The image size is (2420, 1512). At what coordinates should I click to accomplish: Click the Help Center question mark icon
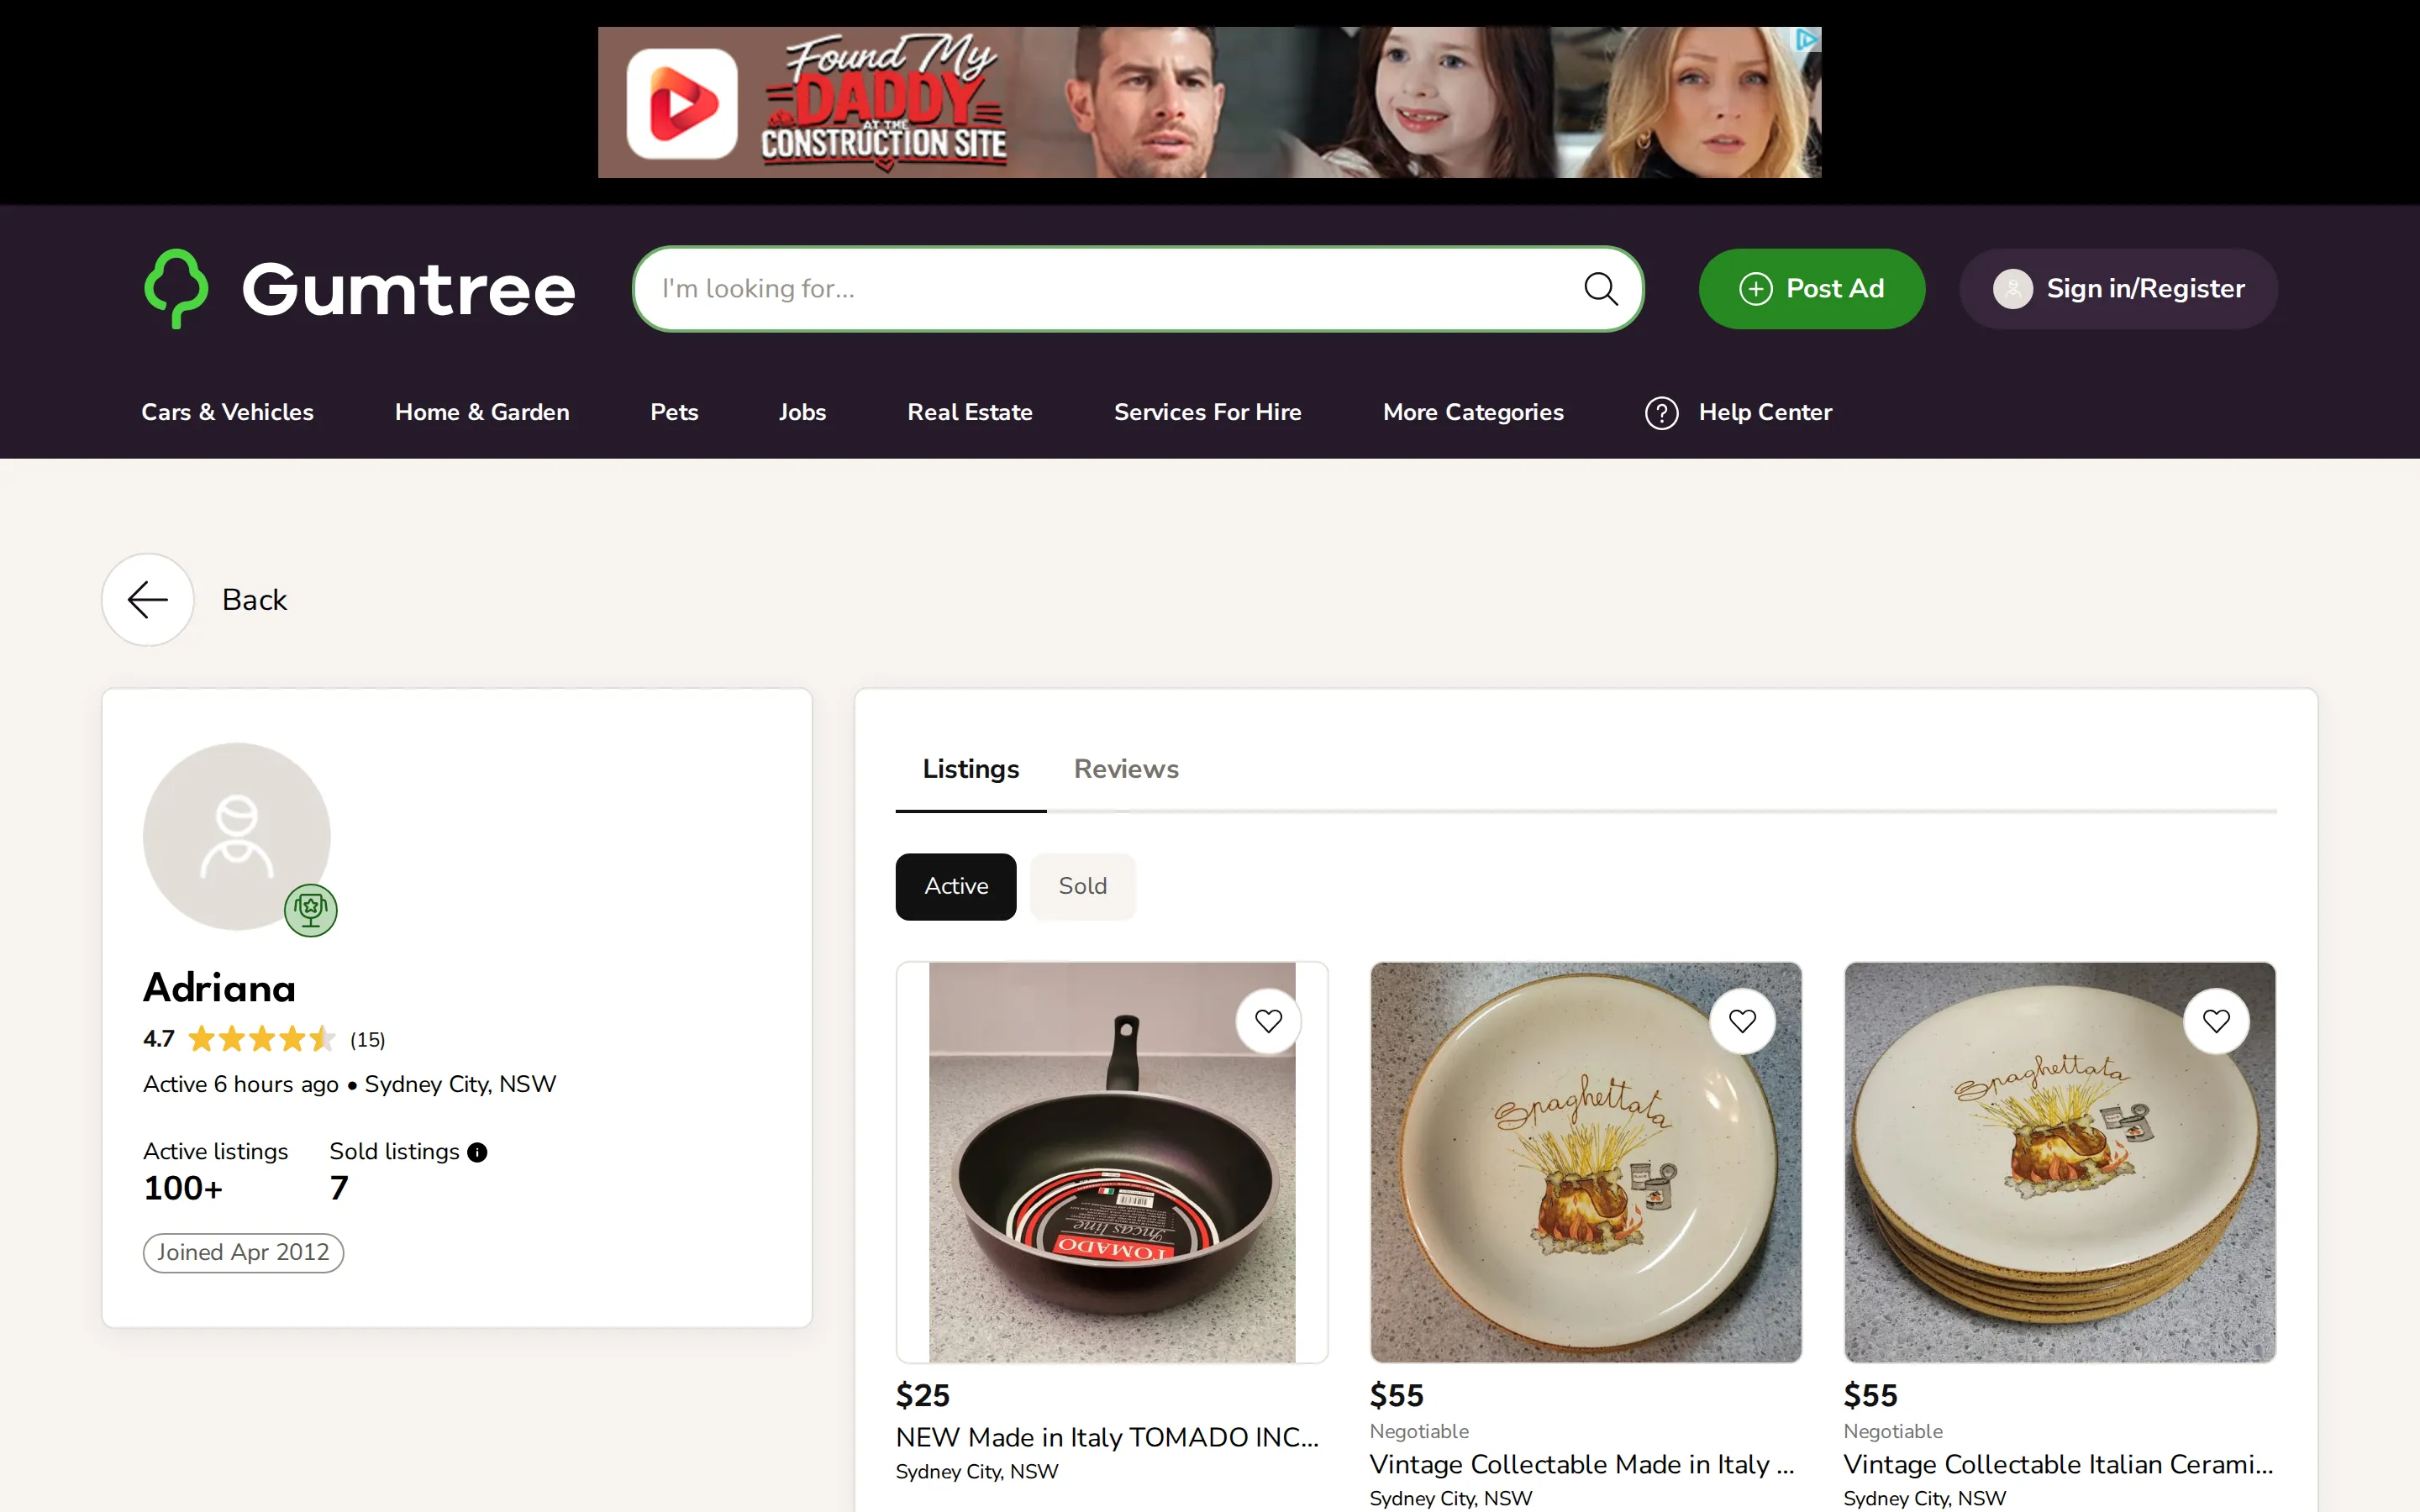[1661, 413]
